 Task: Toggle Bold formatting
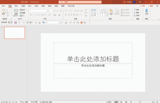coord(31,15)
